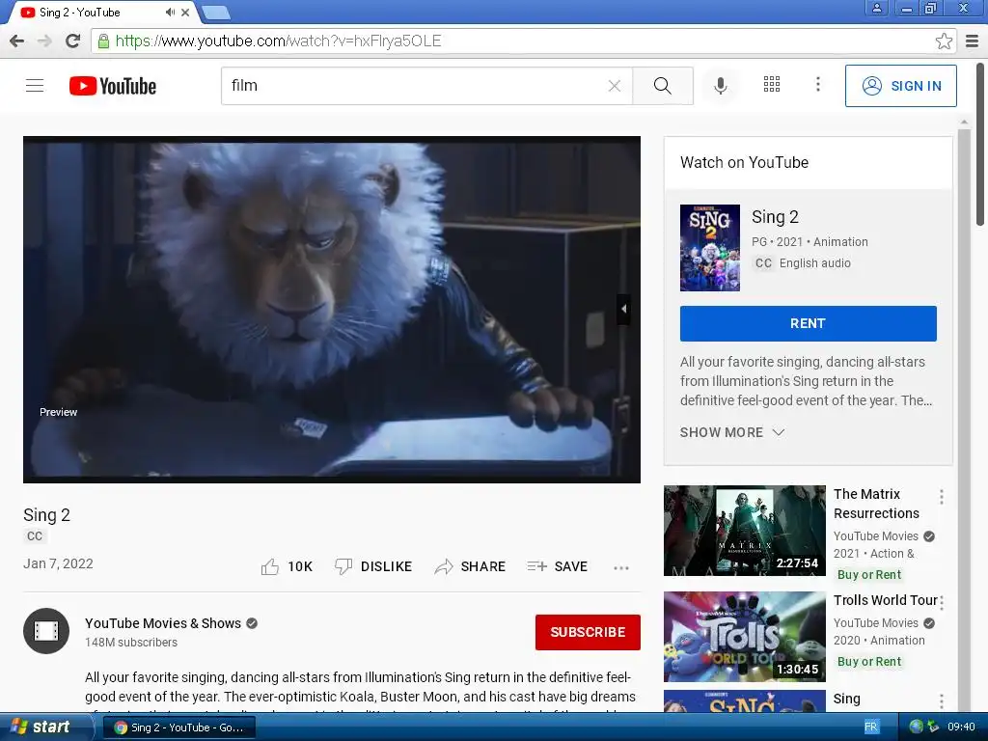Image resolution: width=988 pixels, height=741 pixels.
Task: Go forward in browser history
Action: click(44, 41)
